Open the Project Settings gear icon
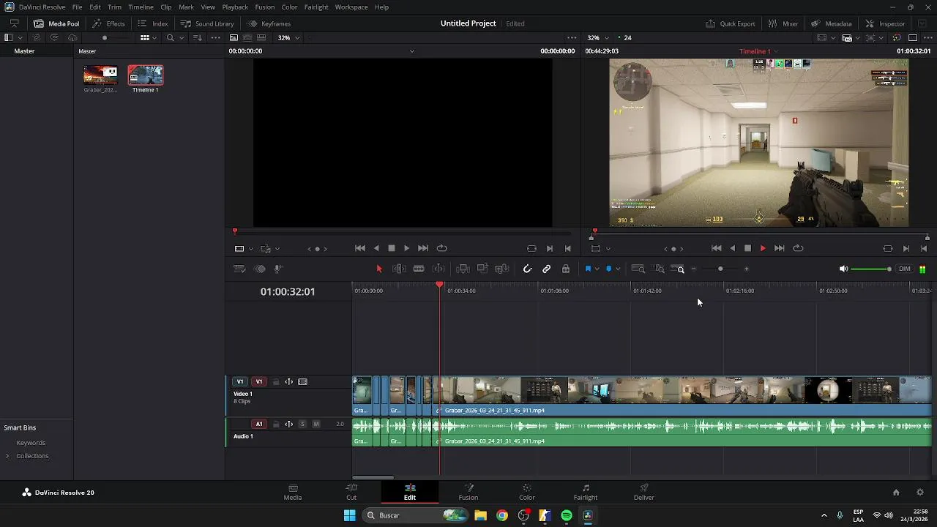This screenshot has width=937, height=527. click(920, 493)
